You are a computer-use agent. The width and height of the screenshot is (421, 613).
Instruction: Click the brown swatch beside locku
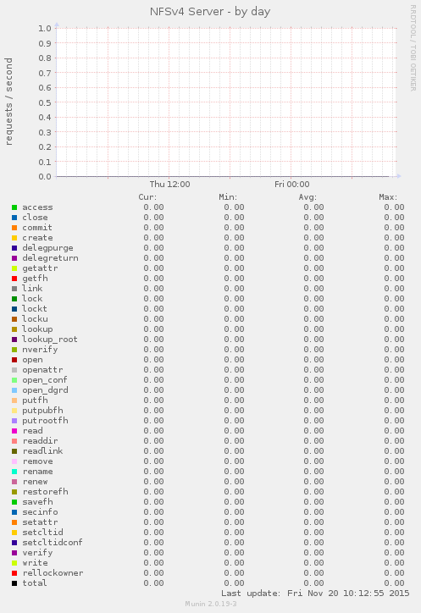pos(14,319)
